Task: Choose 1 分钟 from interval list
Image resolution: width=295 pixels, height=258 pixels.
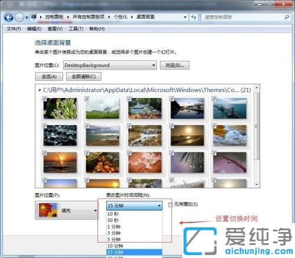Action: [x=135, y=227]
